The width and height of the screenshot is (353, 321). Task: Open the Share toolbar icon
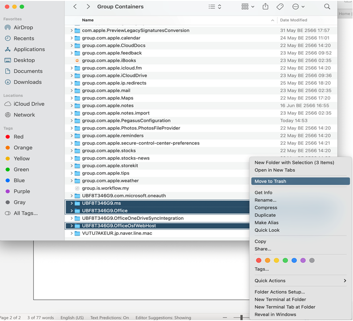pyautogui.click(x=266, y=7)
